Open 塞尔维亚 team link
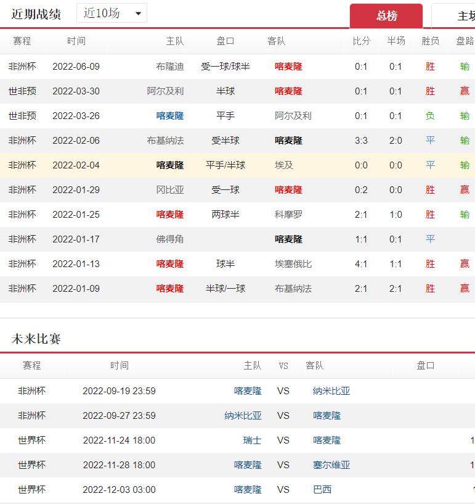 click(331, 465)
